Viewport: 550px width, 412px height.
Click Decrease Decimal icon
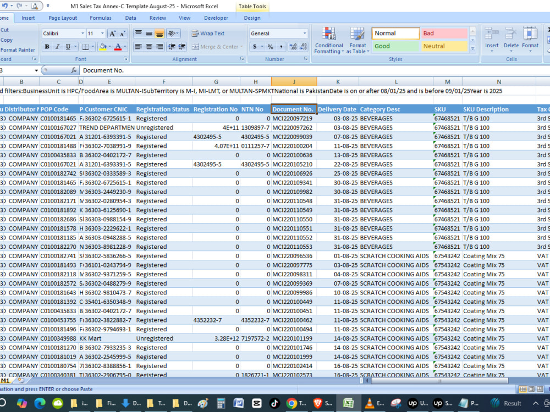tap(304, 47)
